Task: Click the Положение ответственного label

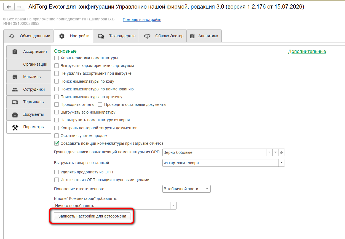Action: [x=80, y=189]
